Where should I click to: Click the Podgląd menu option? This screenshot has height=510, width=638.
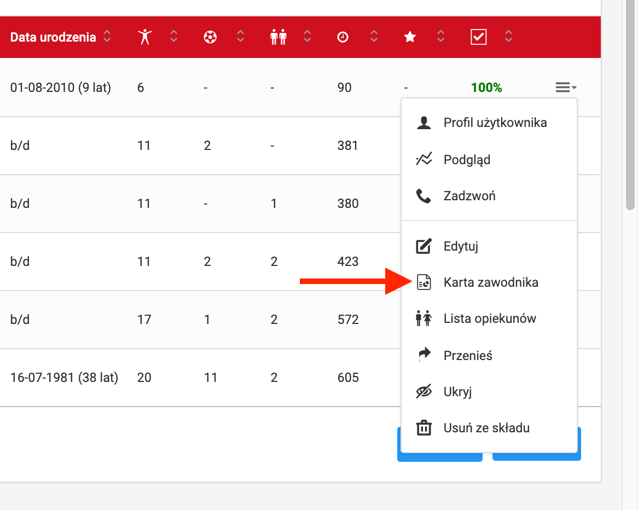[467, 160]
